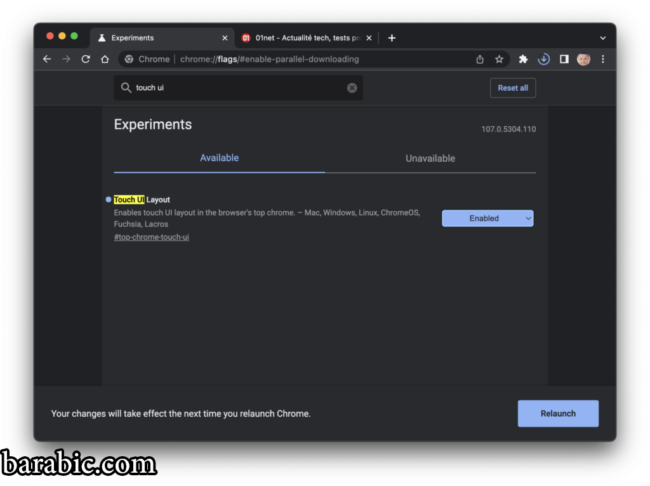Open the share icon in address bar

coord(480,59)
